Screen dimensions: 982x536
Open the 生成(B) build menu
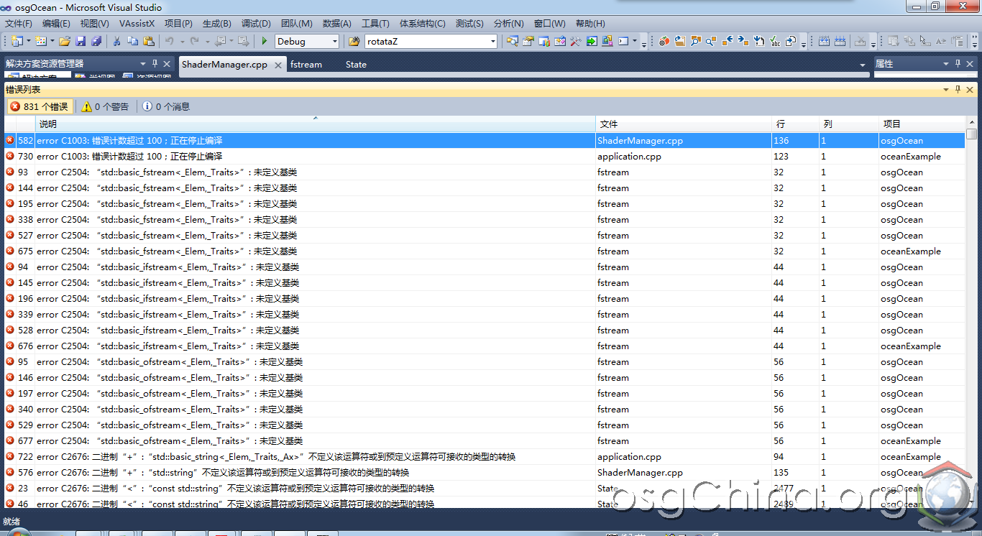[217, 24]
